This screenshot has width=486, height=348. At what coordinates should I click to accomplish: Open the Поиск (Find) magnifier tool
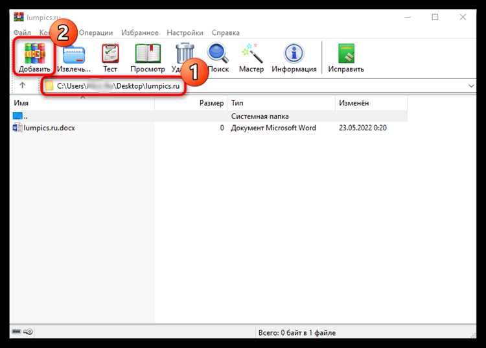click(218, 53)
